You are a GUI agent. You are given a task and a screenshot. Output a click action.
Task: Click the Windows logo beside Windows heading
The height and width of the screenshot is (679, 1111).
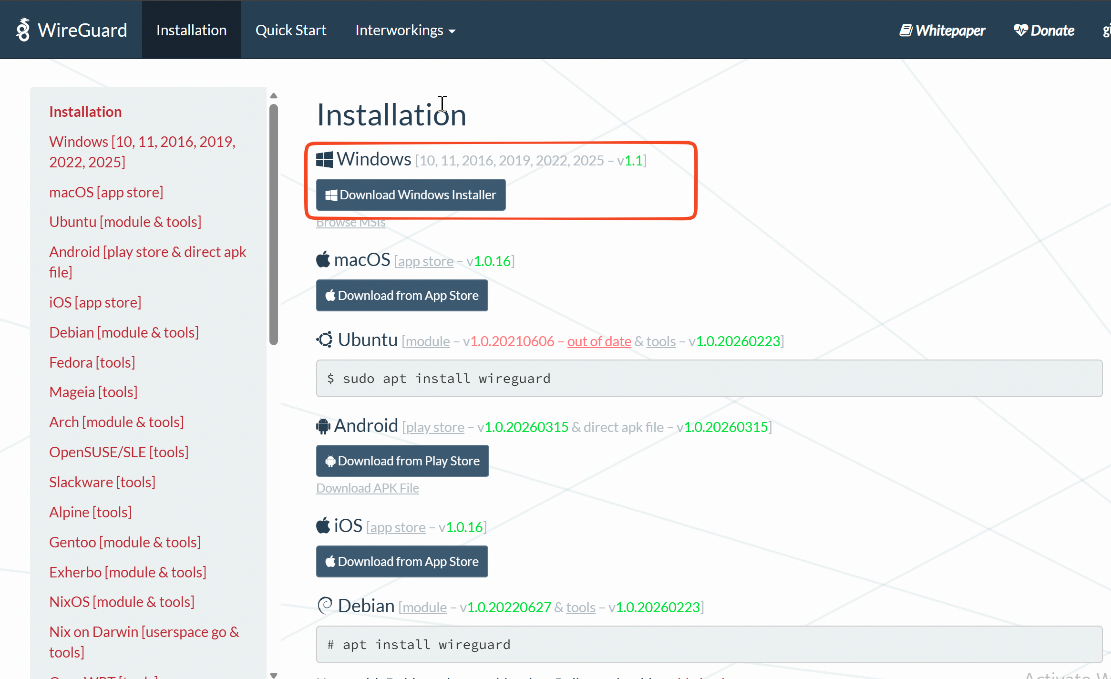coord(324,160)
